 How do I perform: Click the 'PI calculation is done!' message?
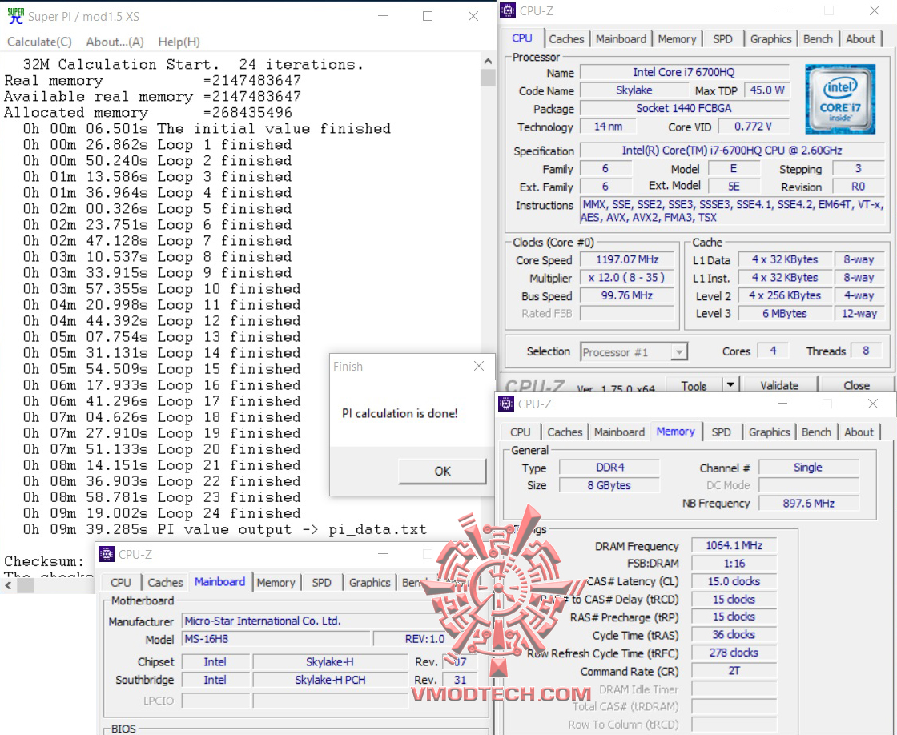click(x=400, y=413)
